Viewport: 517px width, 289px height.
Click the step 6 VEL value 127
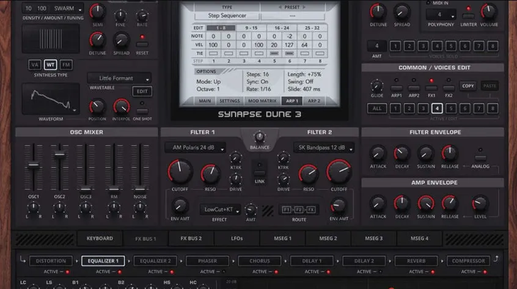(289, 45)
